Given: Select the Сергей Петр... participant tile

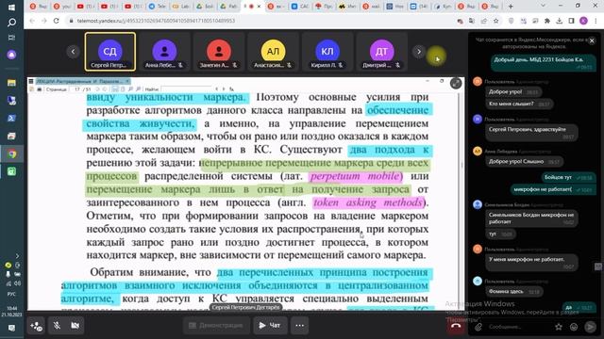Looking at the screenshot, I should click(110, 52).
